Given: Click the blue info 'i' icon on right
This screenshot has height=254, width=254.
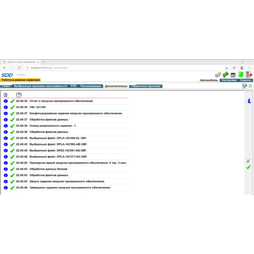Looking at the screenshot, I should (x=249, y=101).
